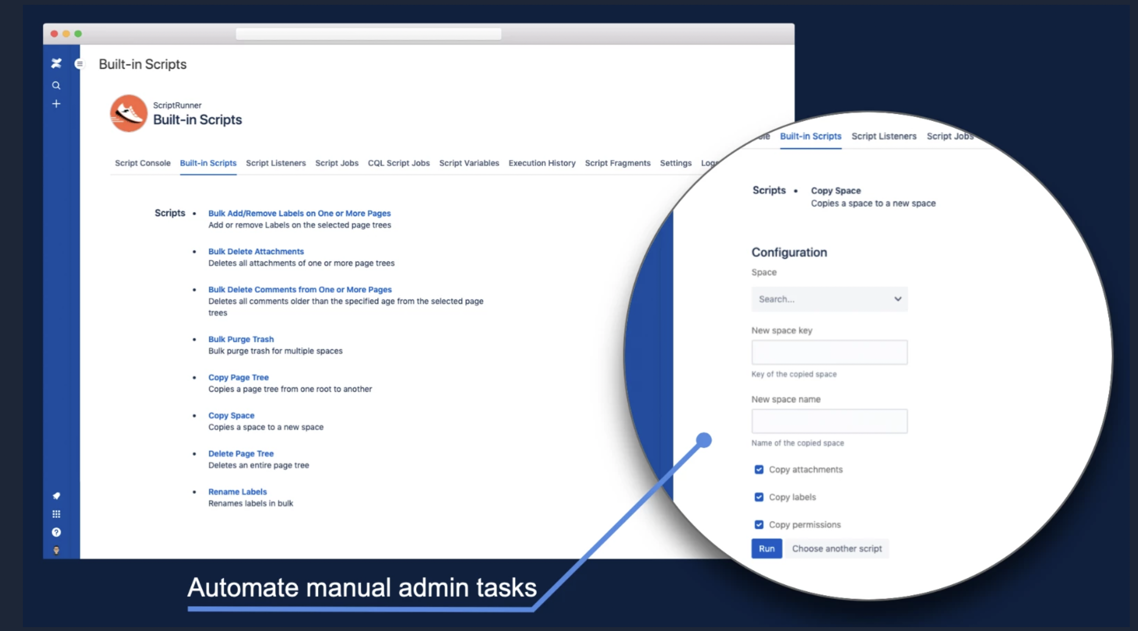Toggle the sidebar collapse button beside the title

79,64
